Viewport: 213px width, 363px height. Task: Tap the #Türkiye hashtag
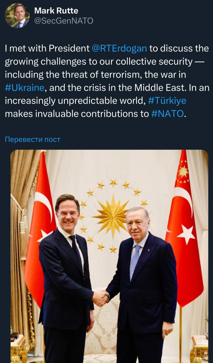click(167, 101)
